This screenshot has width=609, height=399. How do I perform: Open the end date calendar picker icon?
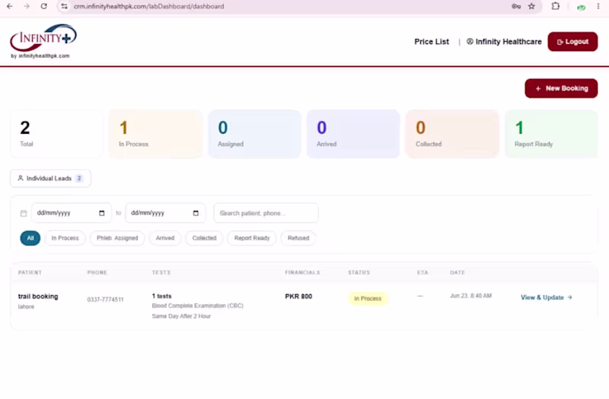(x=196, y=213)
